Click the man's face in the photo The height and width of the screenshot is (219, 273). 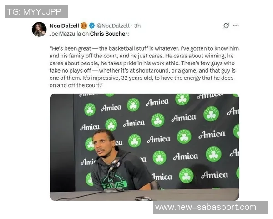pyautogui.click(x=105, y=147)
